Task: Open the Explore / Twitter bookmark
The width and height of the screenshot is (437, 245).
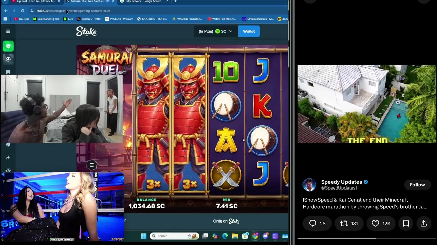Action: (x=89, y=19)
